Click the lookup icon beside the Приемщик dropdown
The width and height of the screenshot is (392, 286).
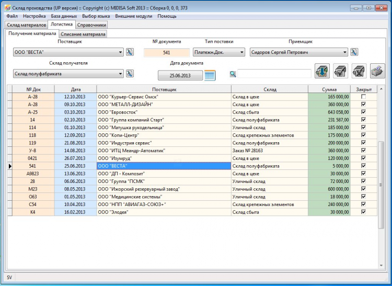coord(354,52)
